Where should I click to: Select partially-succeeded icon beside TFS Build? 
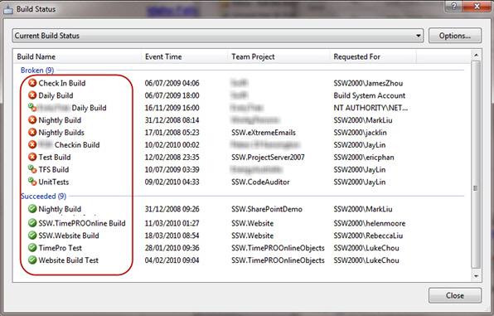[32, 169]
